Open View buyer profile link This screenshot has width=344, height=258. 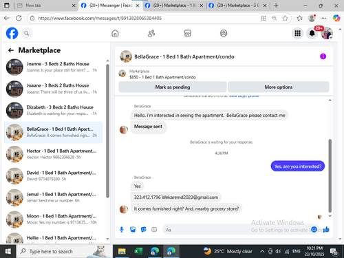click(244, 96)
